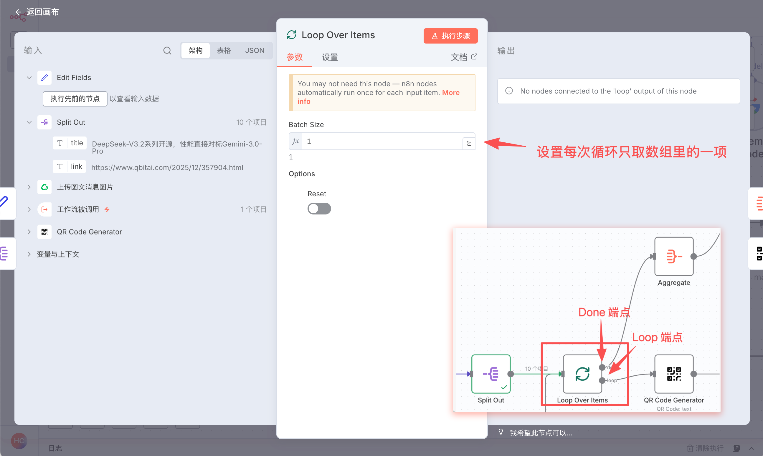Toggle the Reset switch
Screen dimensions: 763x456
pyautogui.click(x=319, y=209)
